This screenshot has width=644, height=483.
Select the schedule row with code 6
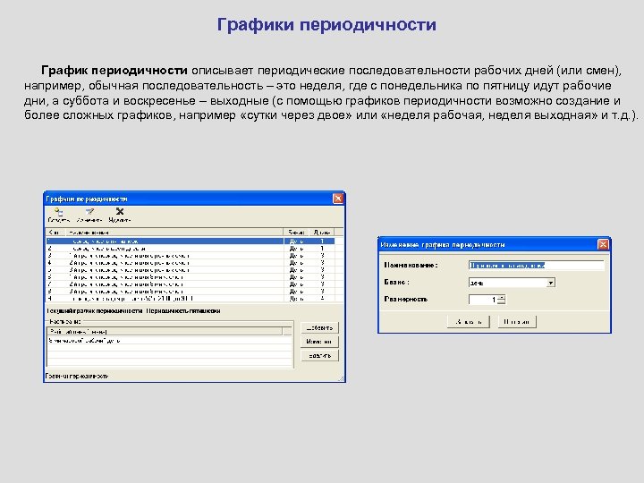[x=191, y=277]
